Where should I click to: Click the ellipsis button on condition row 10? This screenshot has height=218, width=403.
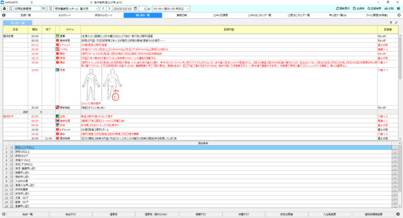coord(395,185)
